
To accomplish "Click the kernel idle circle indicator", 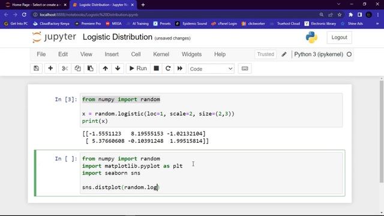I will pyautogui.click(x=349, y=55).
